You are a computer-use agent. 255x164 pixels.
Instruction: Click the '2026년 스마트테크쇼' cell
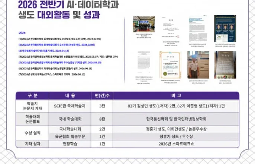tap(176, 144)
